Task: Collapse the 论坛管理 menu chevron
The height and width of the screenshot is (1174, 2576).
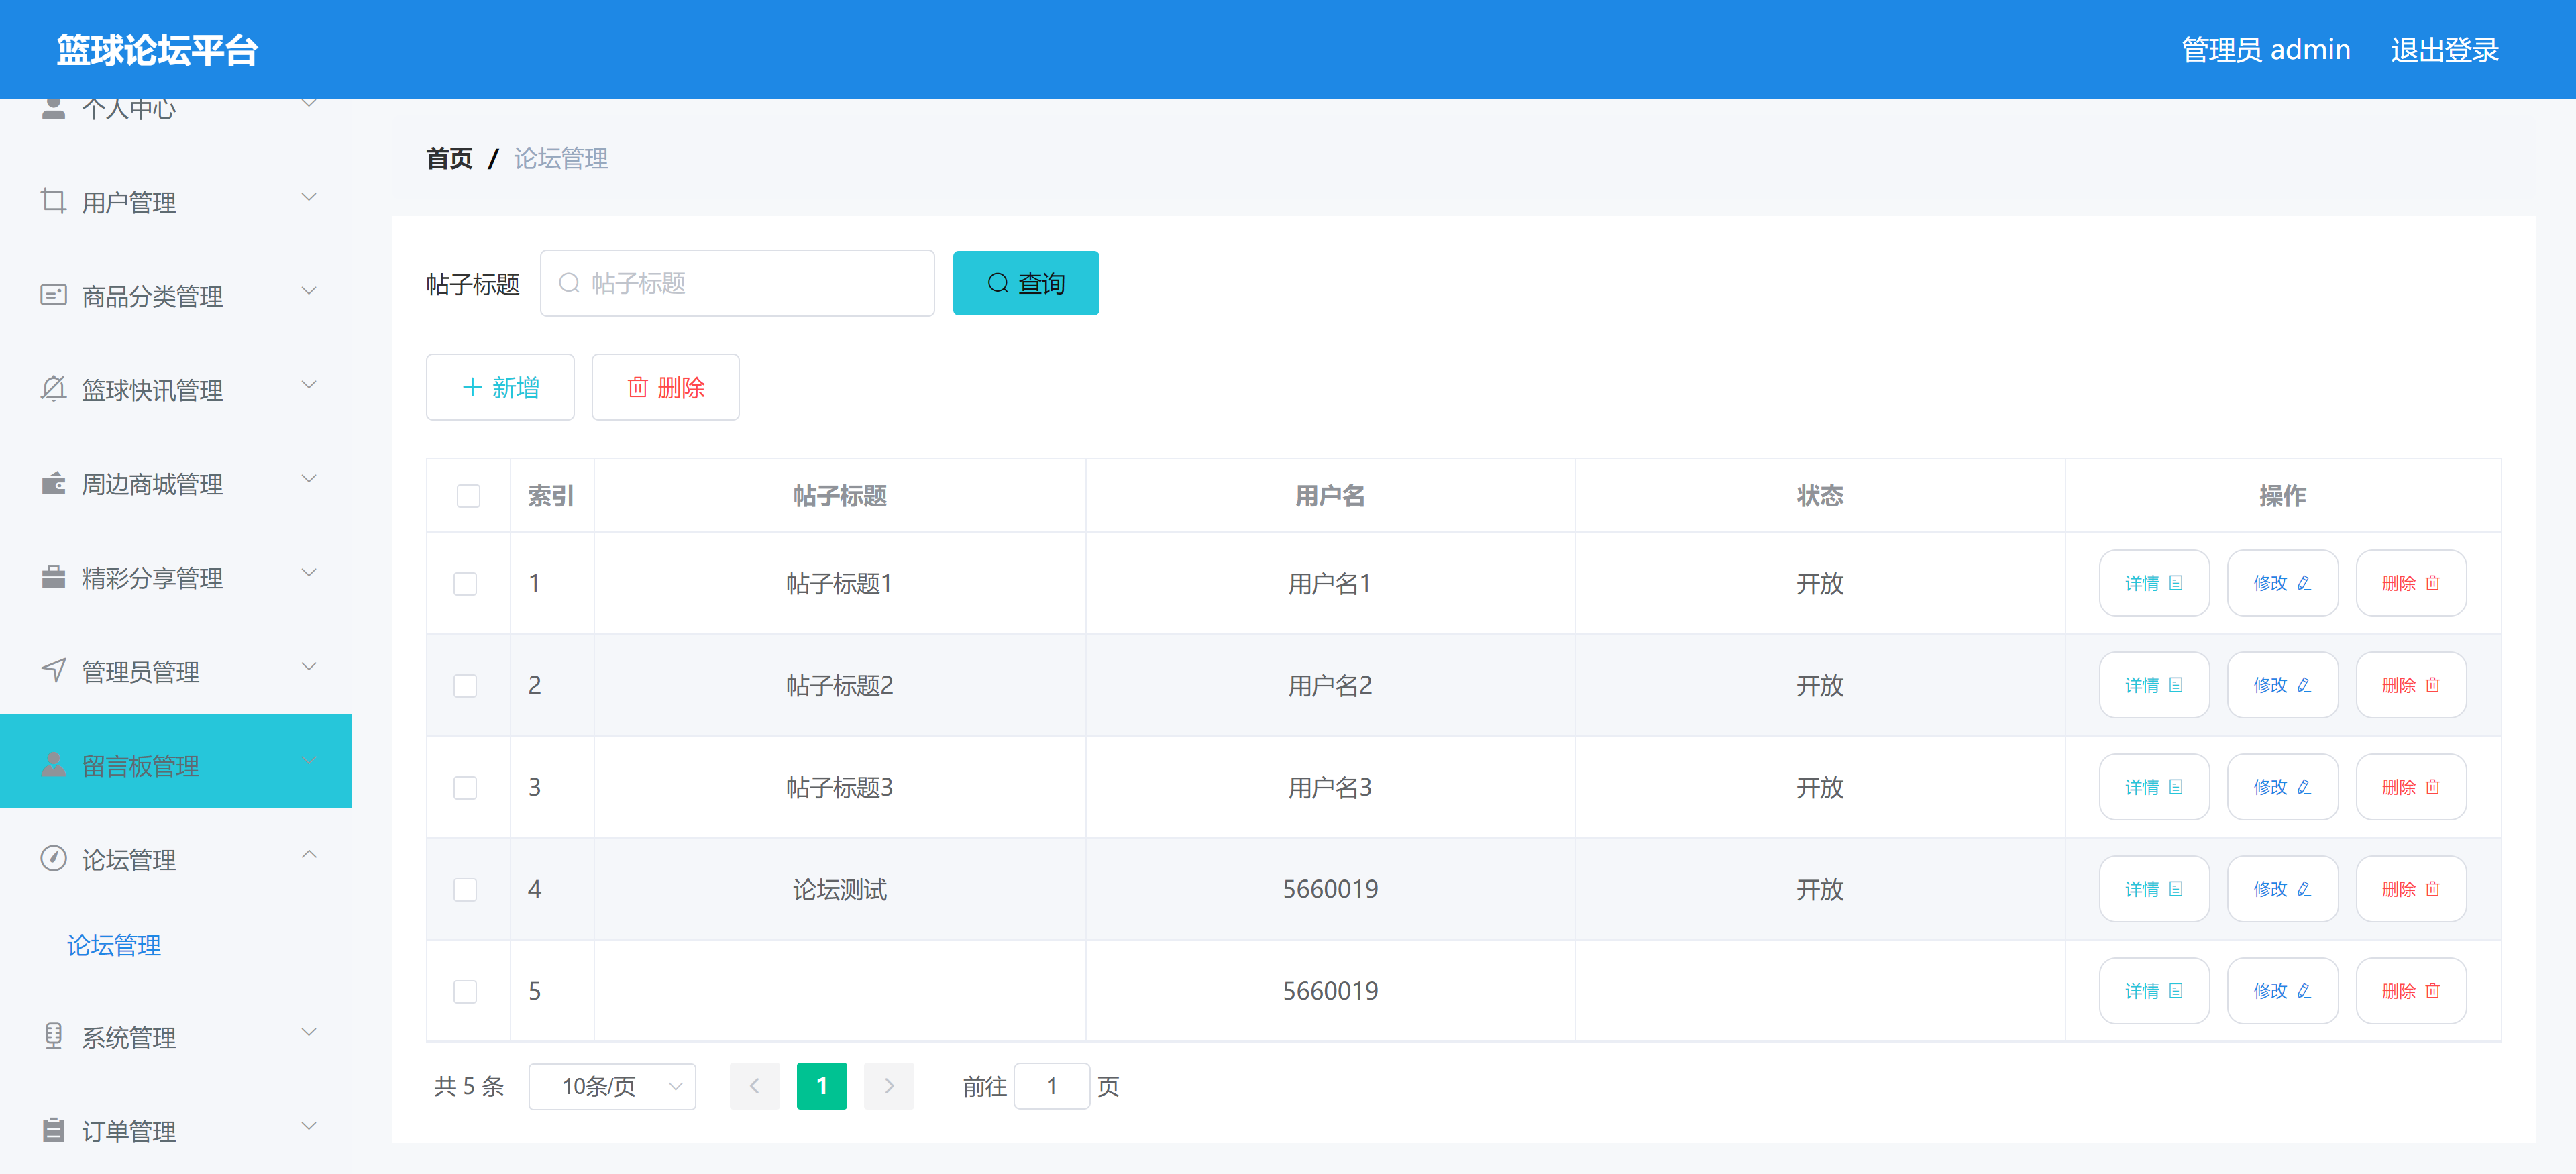Action: 309,855
